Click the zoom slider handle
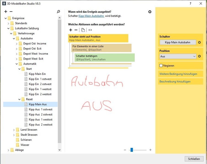 [132, 150]
